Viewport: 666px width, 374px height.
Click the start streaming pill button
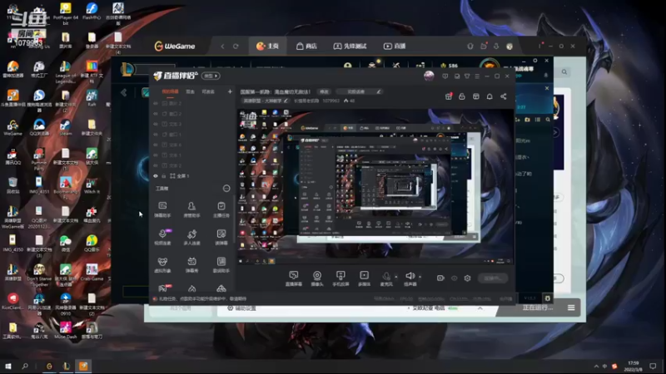click(x=493, y=278)
